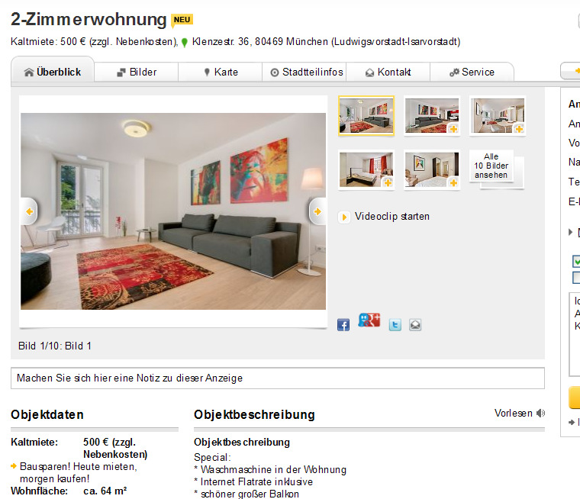Share listing on Facebook icon
This screenshot has width=580, height=499.
point(343,325)
